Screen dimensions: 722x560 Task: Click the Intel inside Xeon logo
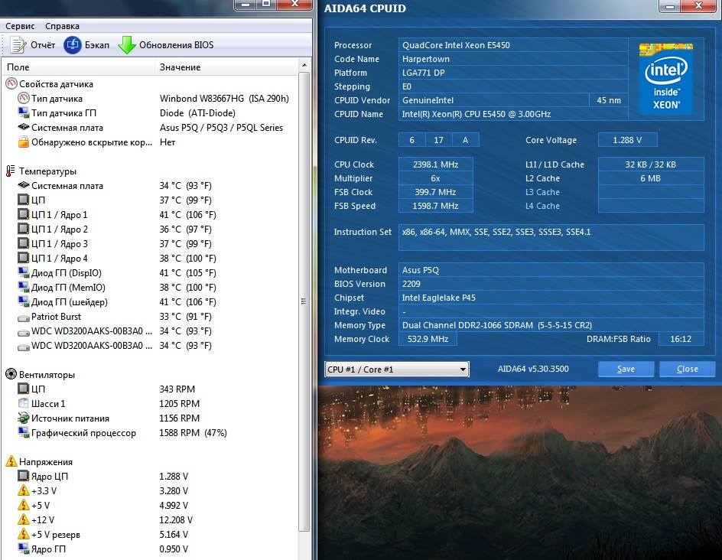666,78
